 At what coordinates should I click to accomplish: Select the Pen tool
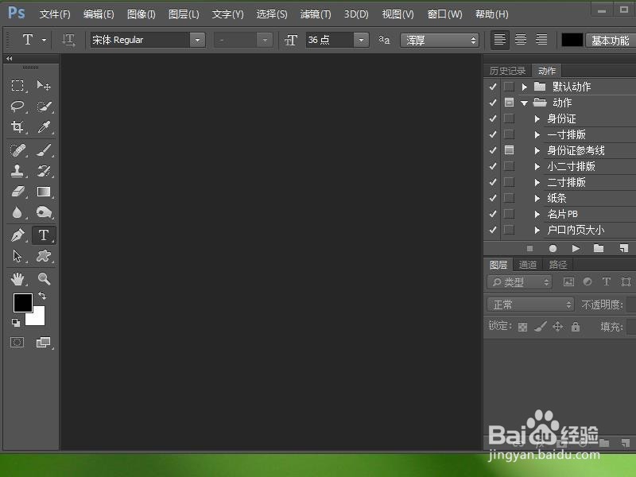tap(17, 235)
